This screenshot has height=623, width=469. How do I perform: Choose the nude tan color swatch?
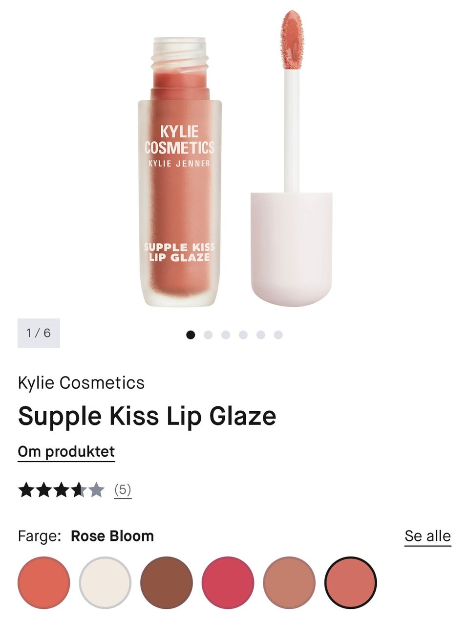tap(289, 582)
